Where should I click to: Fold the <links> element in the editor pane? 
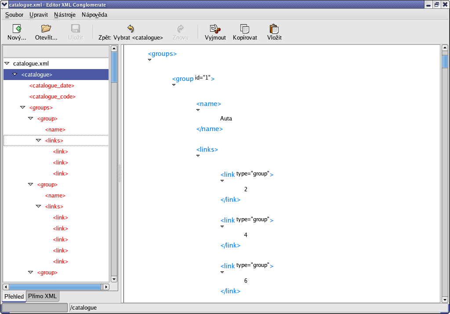198,155
